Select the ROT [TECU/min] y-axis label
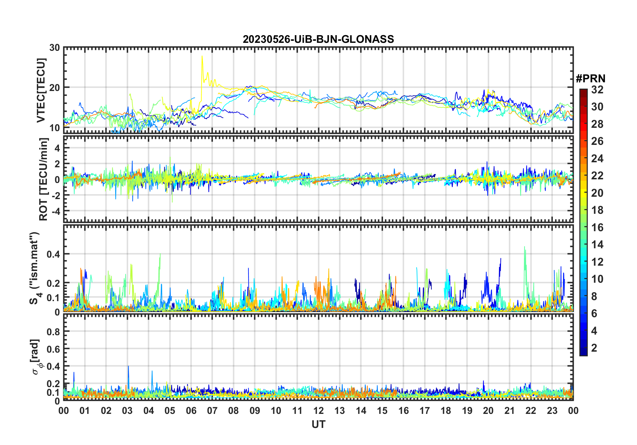 (43, 179)
